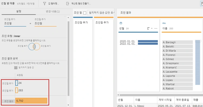Select A. Griezmann in the 이름 list
This screenshot has height=107, width=203.
[178, 63]
